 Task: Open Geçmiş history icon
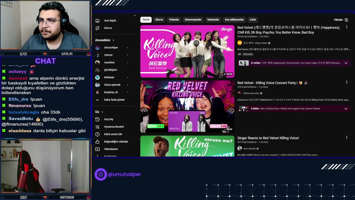point(97,119)
